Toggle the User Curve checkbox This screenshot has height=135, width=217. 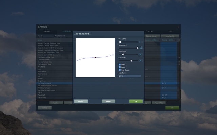120,70
